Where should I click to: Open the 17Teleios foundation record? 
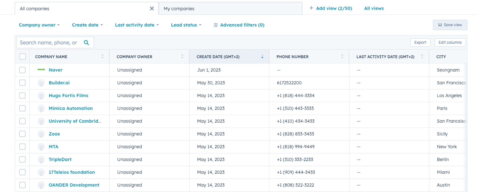point(72,172)
